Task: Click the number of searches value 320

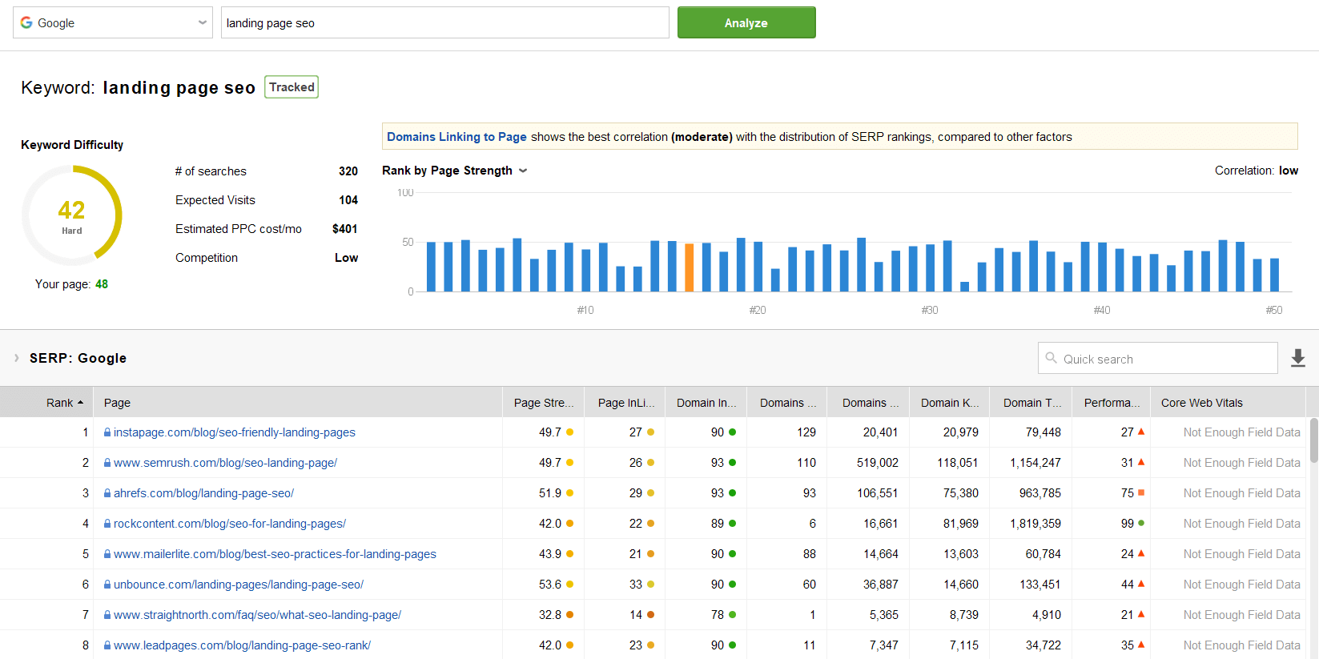Action: tap(348, 171)
